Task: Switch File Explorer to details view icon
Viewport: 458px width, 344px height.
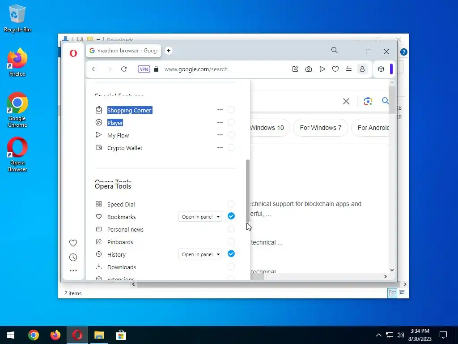Action: (x=392, y=293)
